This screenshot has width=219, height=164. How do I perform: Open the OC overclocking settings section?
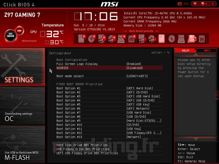(22, 106)
